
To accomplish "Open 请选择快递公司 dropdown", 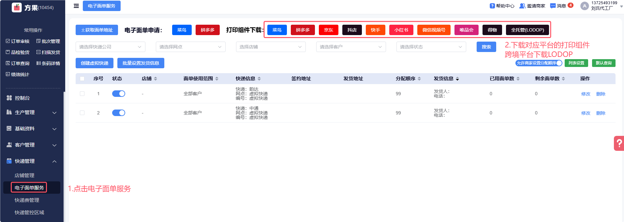I will pos(111,47).
